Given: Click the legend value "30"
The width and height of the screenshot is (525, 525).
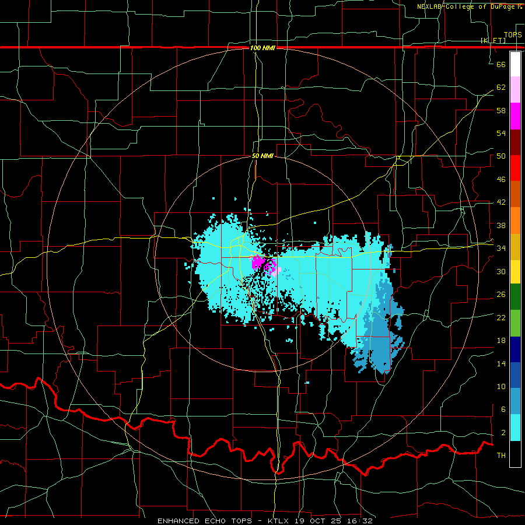Looking at the screenshot, I should tap(501, 271).
